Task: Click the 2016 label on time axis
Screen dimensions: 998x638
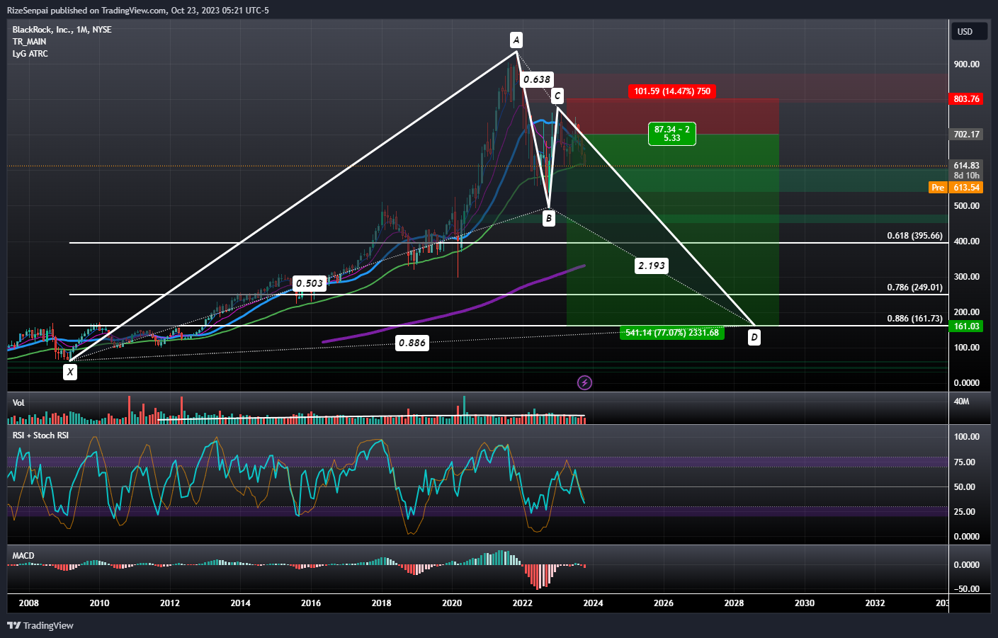Action: tap(311, 603)
